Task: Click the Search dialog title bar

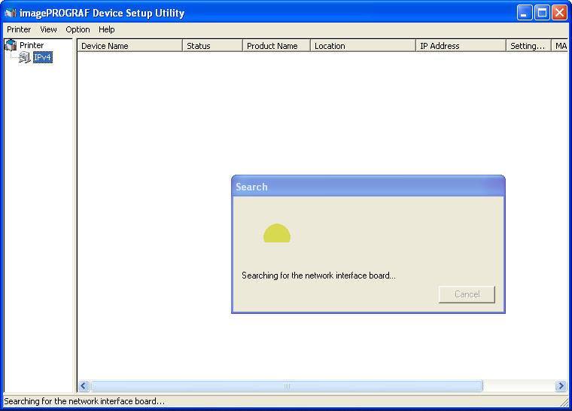Action: pyautogui.click(x=368, y=187)
